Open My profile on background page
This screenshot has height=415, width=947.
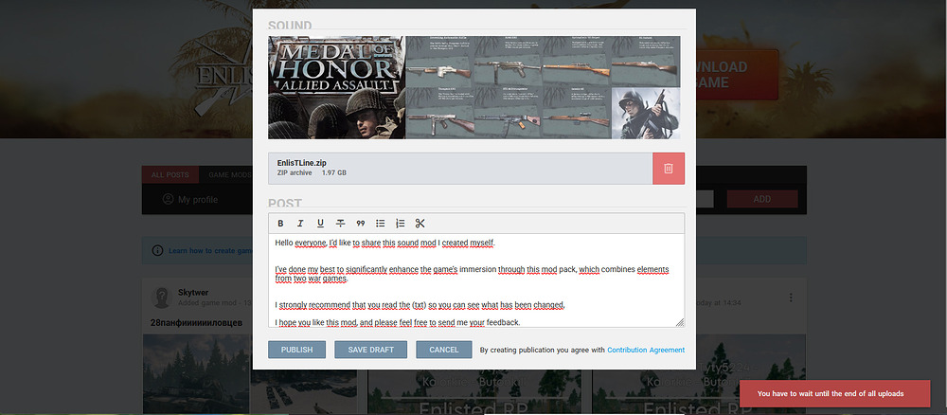click(190, 199)
